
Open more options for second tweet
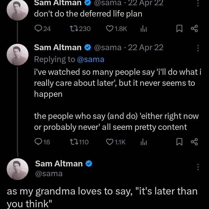tap(198, 48)
